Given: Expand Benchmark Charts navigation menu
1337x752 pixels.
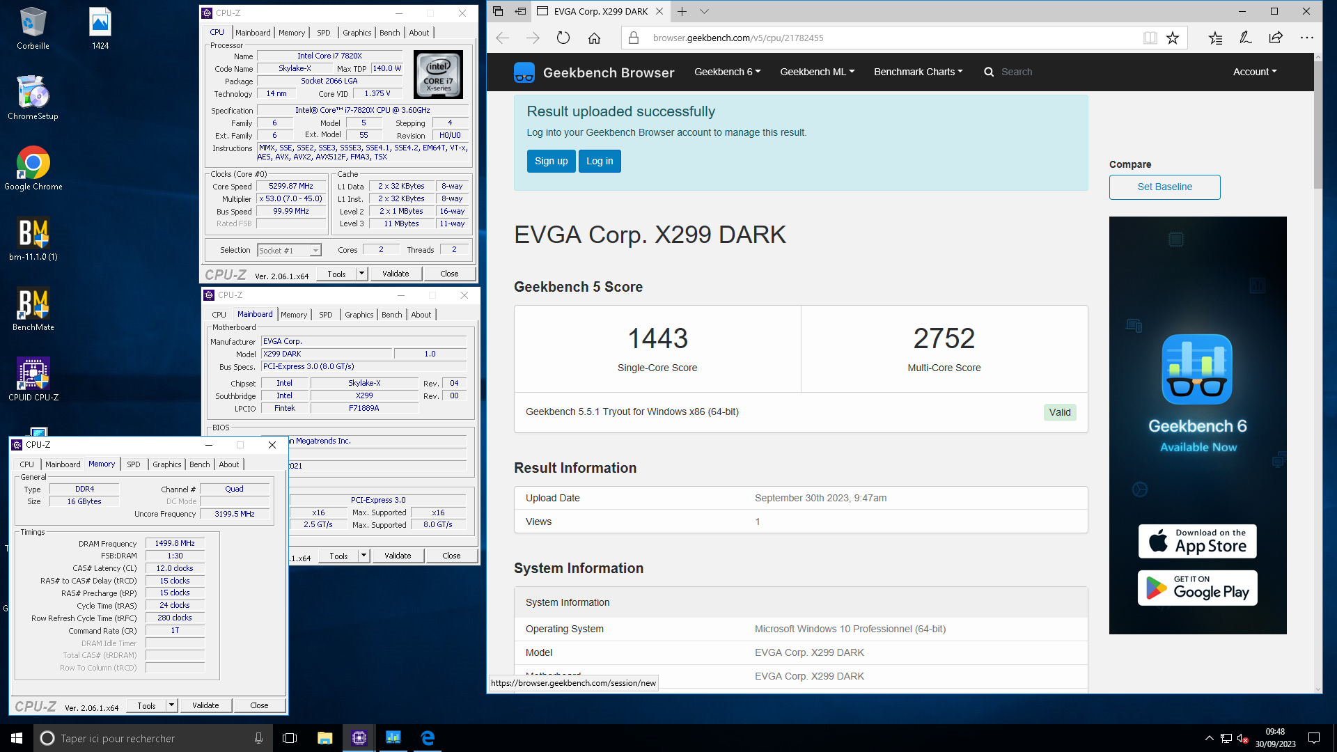Looking at the screenshot, I should pyautogui.click(x=918, y=72).
